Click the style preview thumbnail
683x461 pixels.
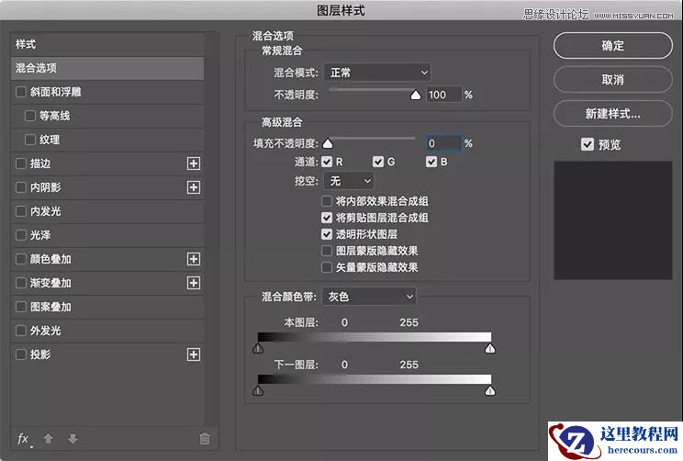[x=613, y=220]
